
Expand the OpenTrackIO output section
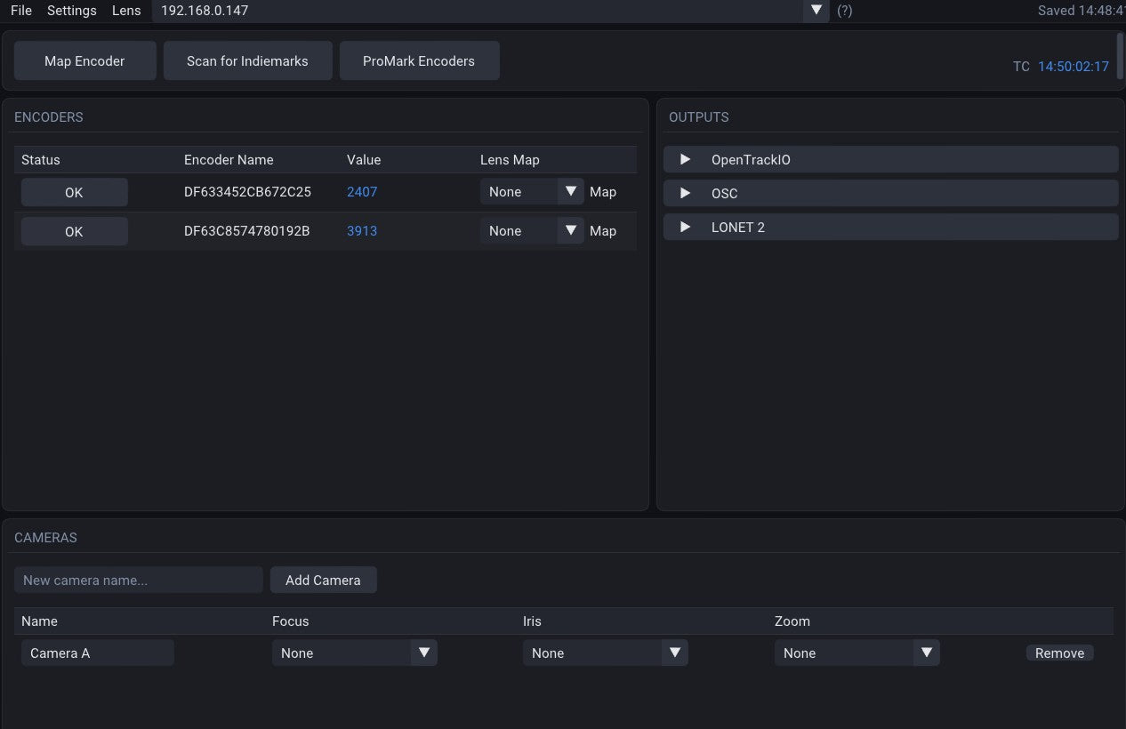(890, 160)
